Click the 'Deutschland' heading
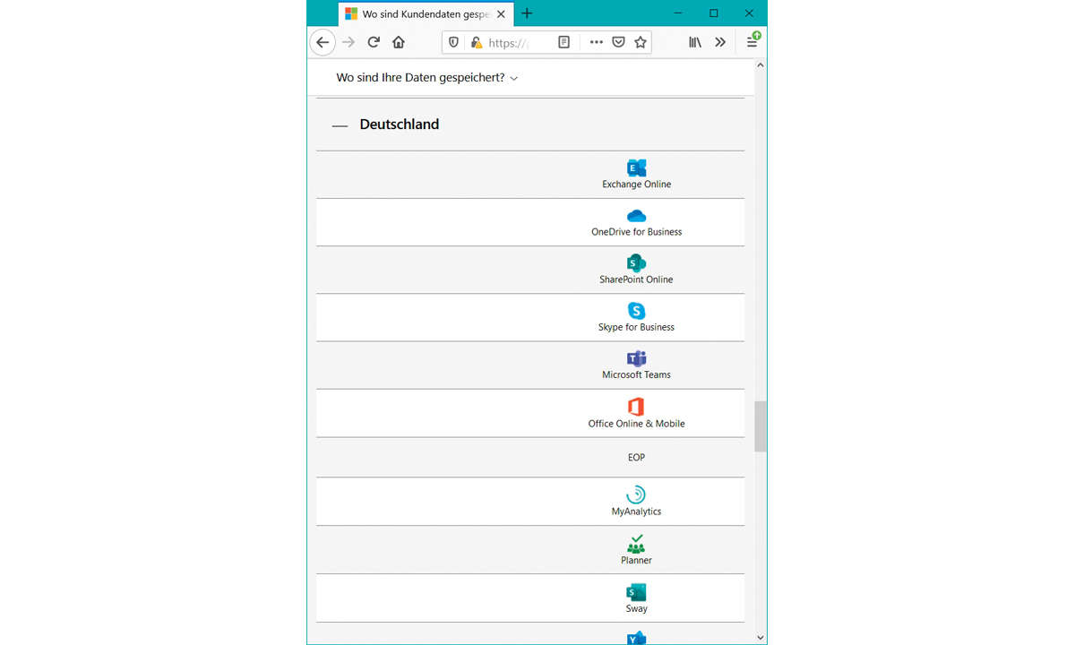This screenshot has height=645, width=1075. pyautogui.click(x=400, y=125)
